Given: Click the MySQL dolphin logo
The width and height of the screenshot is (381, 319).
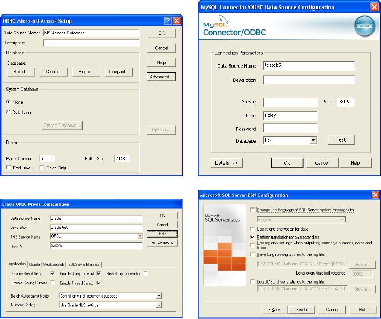Looking at the screenshot, I should [x=223, y=20].
